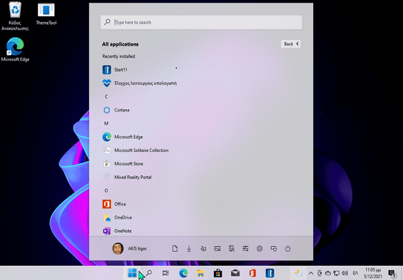Select the Κάδος Ανακύκλωσης desktop icon
Viewport: 403px width, 280px height.
point(15,16)
